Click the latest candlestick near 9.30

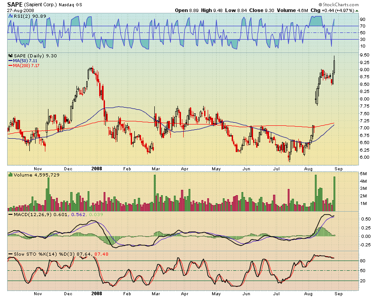334,64
